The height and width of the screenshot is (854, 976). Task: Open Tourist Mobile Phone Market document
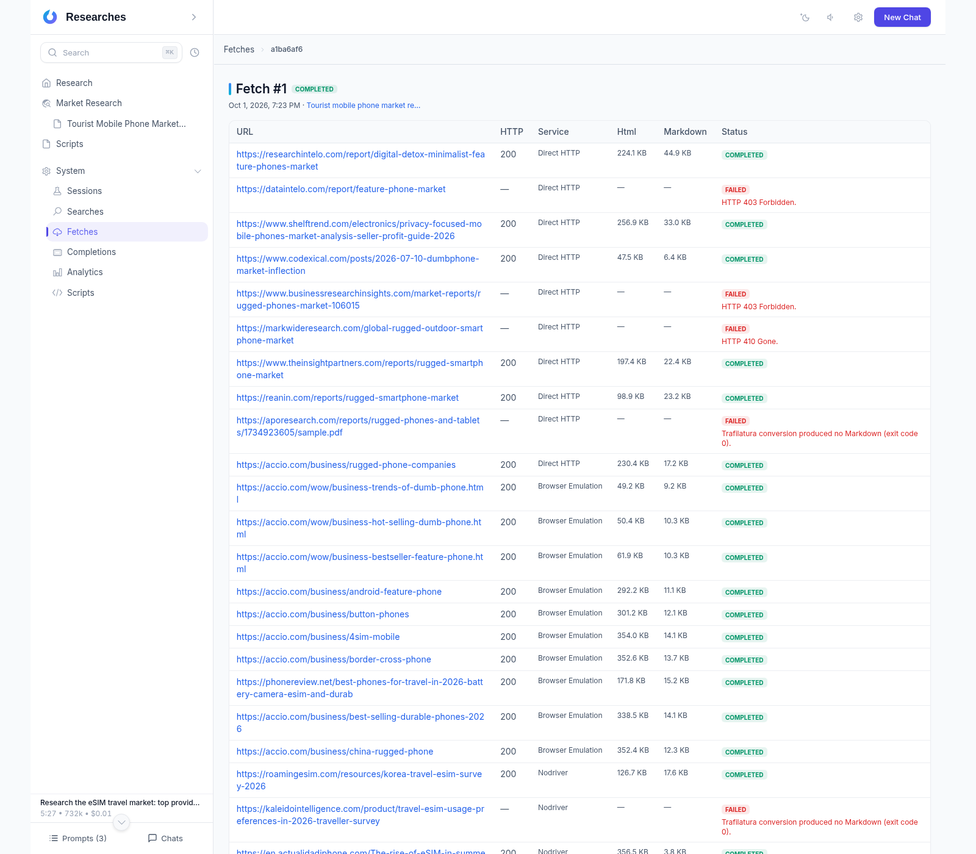[126, 124]
